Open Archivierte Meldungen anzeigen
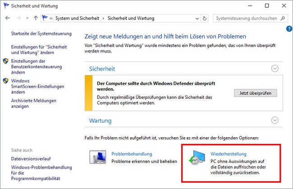Image resolution: width=293 pixels, height=189 pixels. click(x=34, y=103)
